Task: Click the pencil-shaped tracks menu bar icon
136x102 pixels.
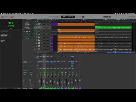Action: coord(54,20)
